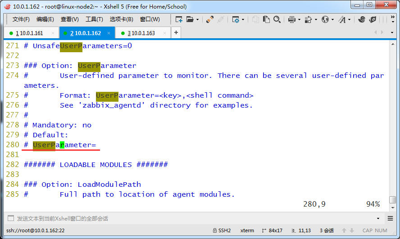Image resolution: width=400 pixels, height=239 pixels.
Task: Click the compose bar text input field
Action: tap(194, 218)
